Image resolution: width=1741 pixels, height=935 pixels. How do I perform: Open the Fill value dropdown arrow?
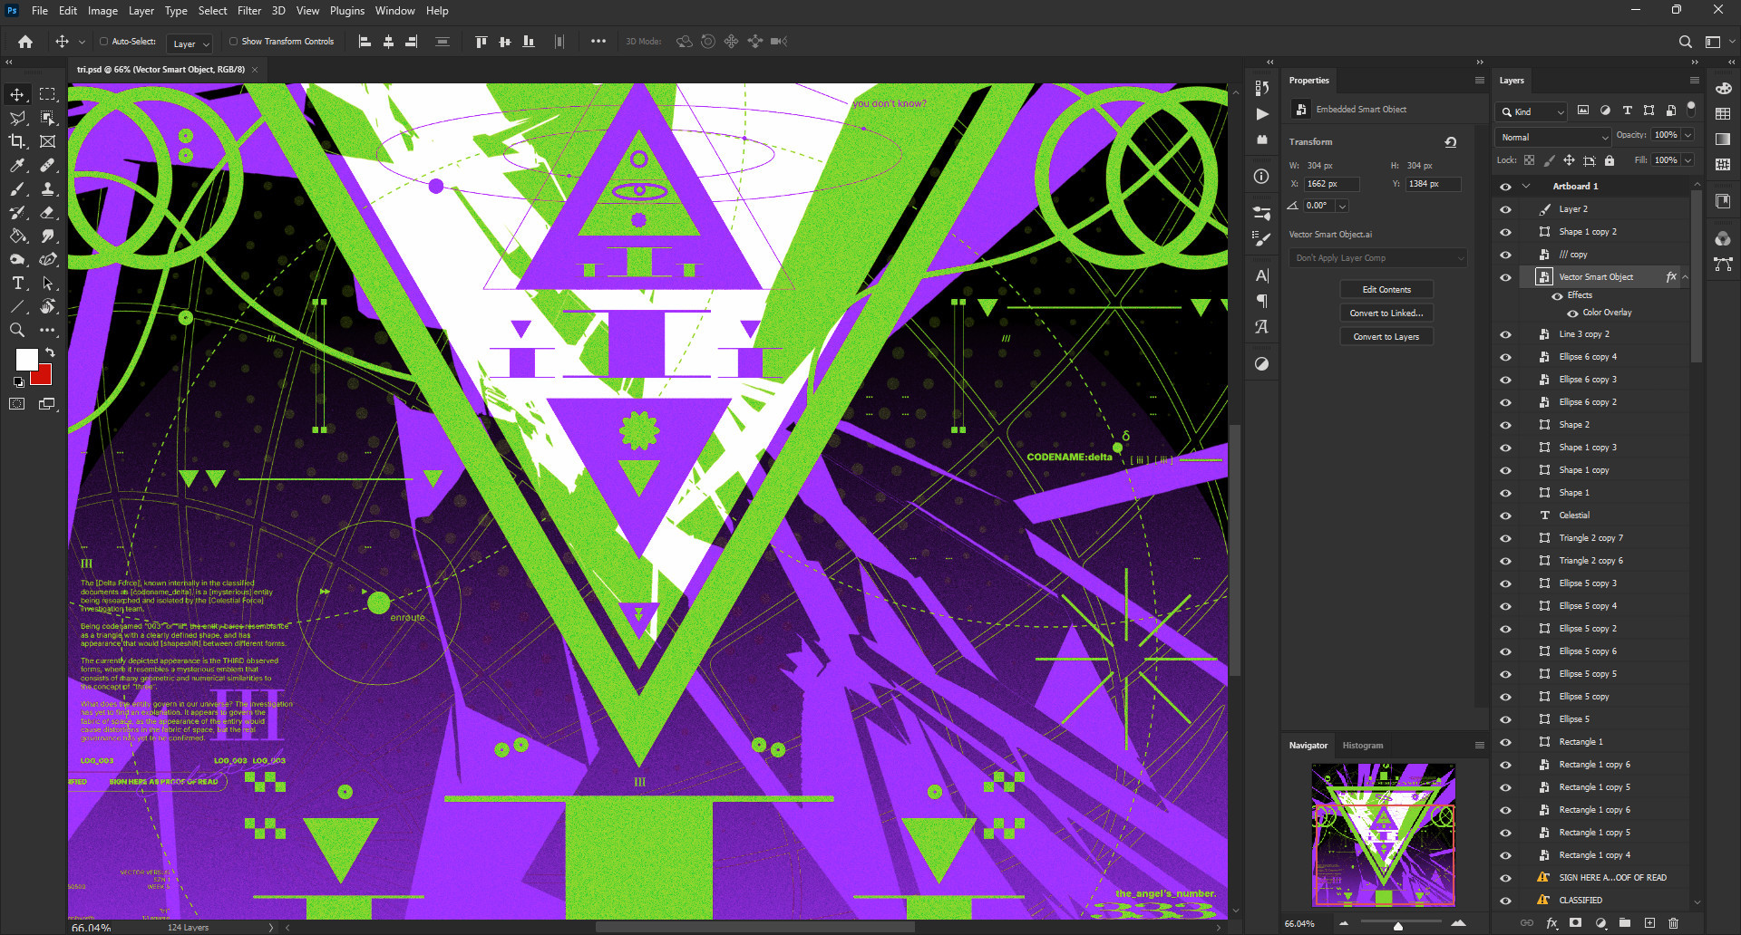click(1688, 160)
